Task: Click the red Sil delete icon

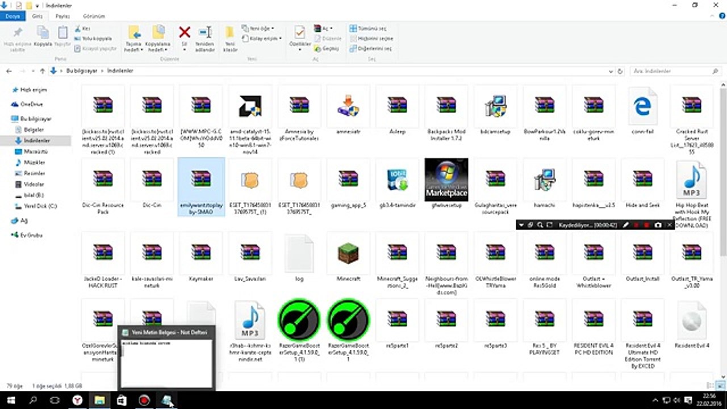Action: [184, 32]
